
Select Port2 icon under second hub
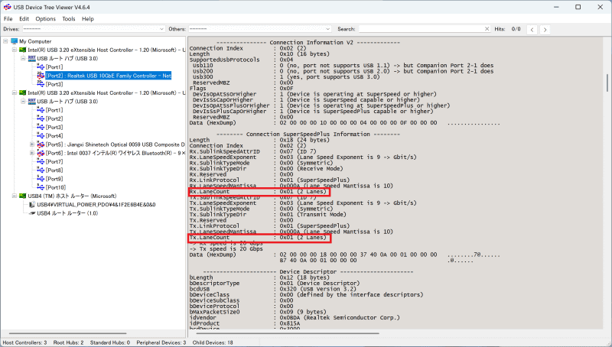pyautogui.click(x=41, y=118)
